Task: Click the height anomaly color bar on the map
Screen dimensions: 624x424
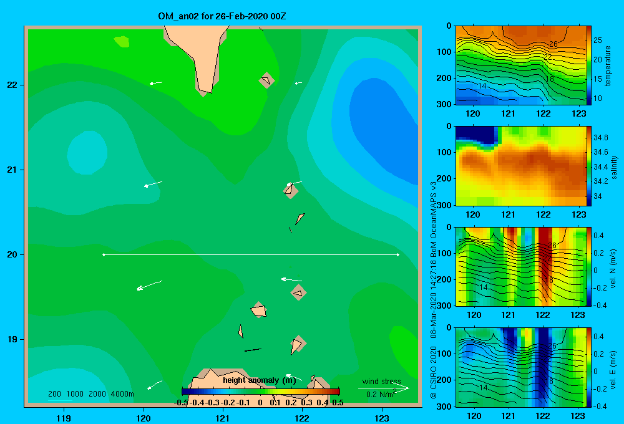Action: click(261, 392)
